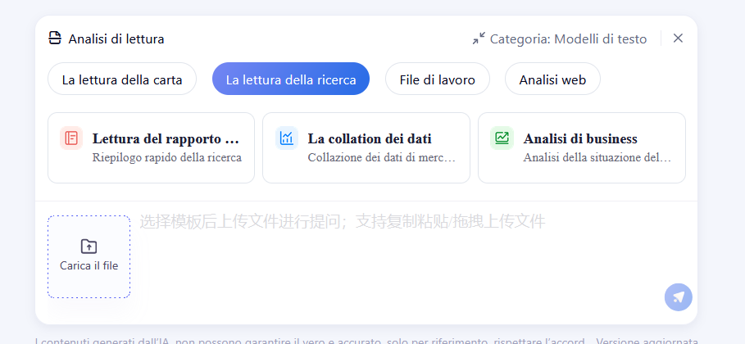This screenshot has width=745, height=344.
Task: Switch to the Analisi web tab
Action: point(552,79)
